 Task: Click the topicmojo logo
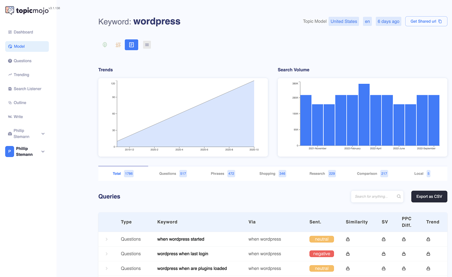click(27, 11)
